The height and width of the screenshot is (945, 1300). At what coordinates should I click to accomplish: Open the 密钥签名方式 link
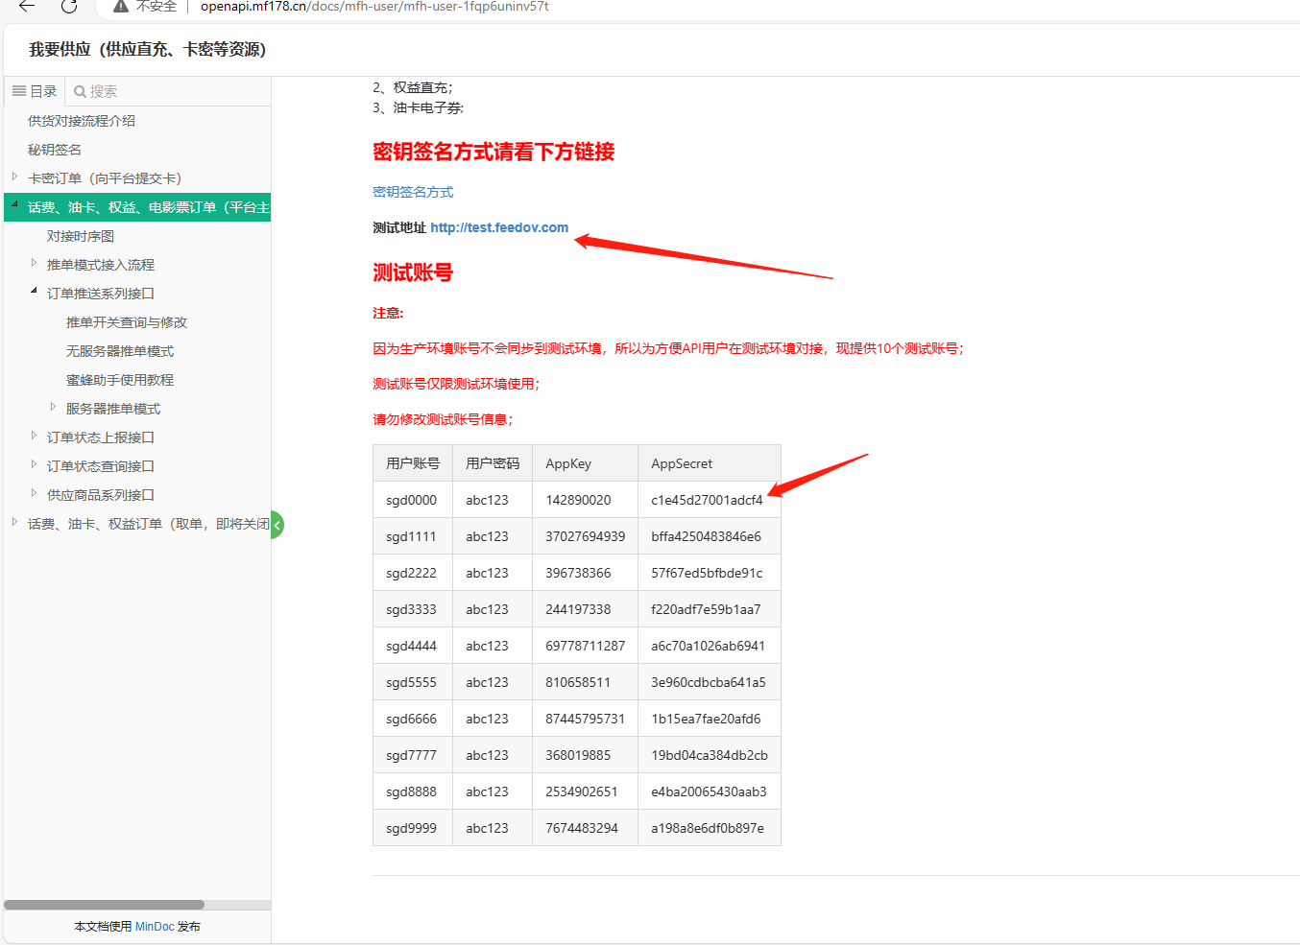413,192
